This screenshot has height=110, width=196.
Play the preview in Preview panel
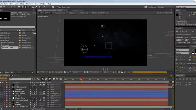(x=183, y=31)
